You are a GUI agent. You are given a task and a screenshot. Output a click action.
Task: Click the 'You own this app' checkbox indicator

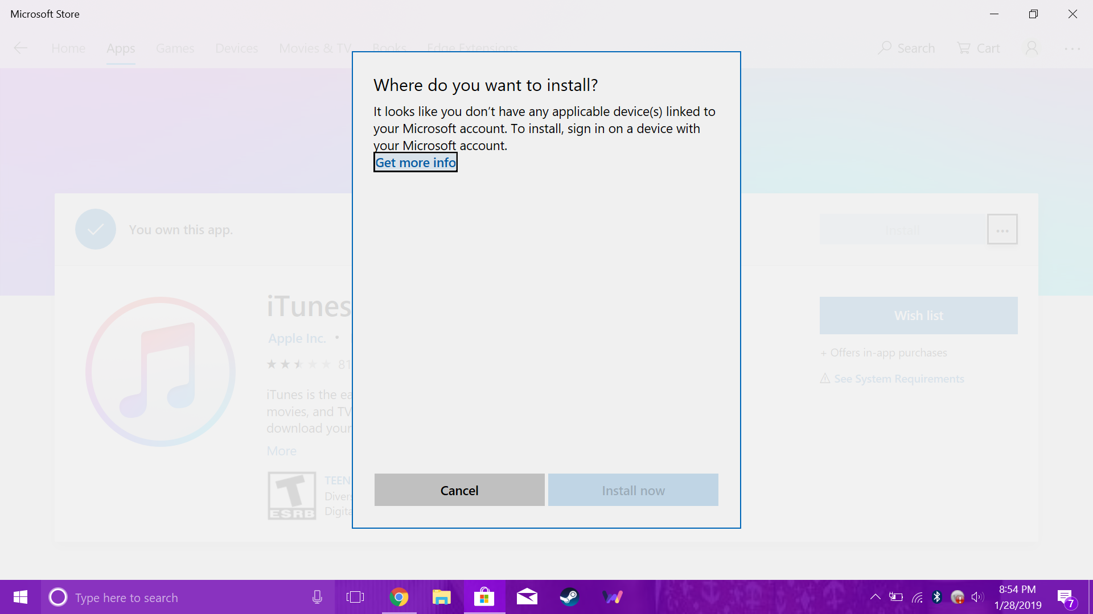point(95,229)
